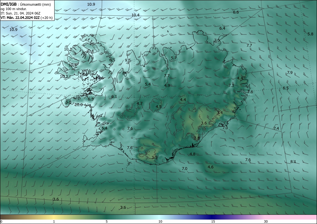
Task: Select the 10.0 value label
Action: point(79,105)
